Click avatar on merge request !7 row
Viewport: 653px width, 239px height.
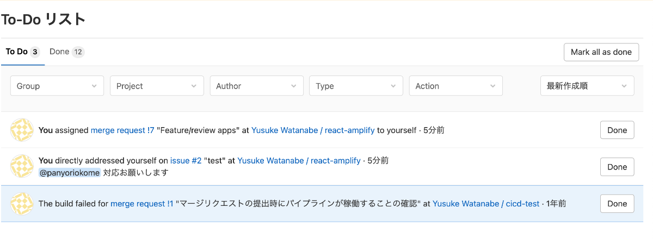pos(22,130)
